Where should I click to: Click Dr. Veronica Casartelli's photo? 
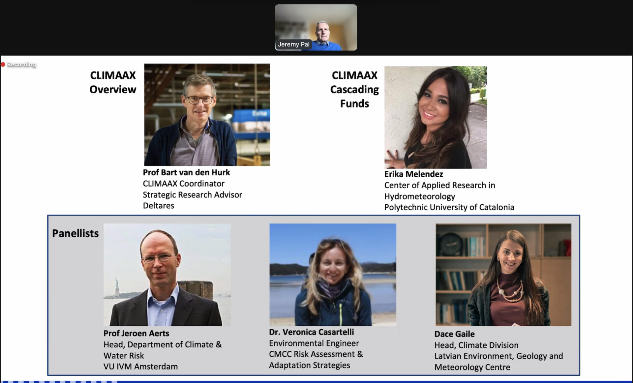(333, 275)
